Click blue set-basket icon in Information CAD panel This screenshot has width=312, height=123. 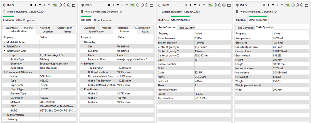coord(69,5)
